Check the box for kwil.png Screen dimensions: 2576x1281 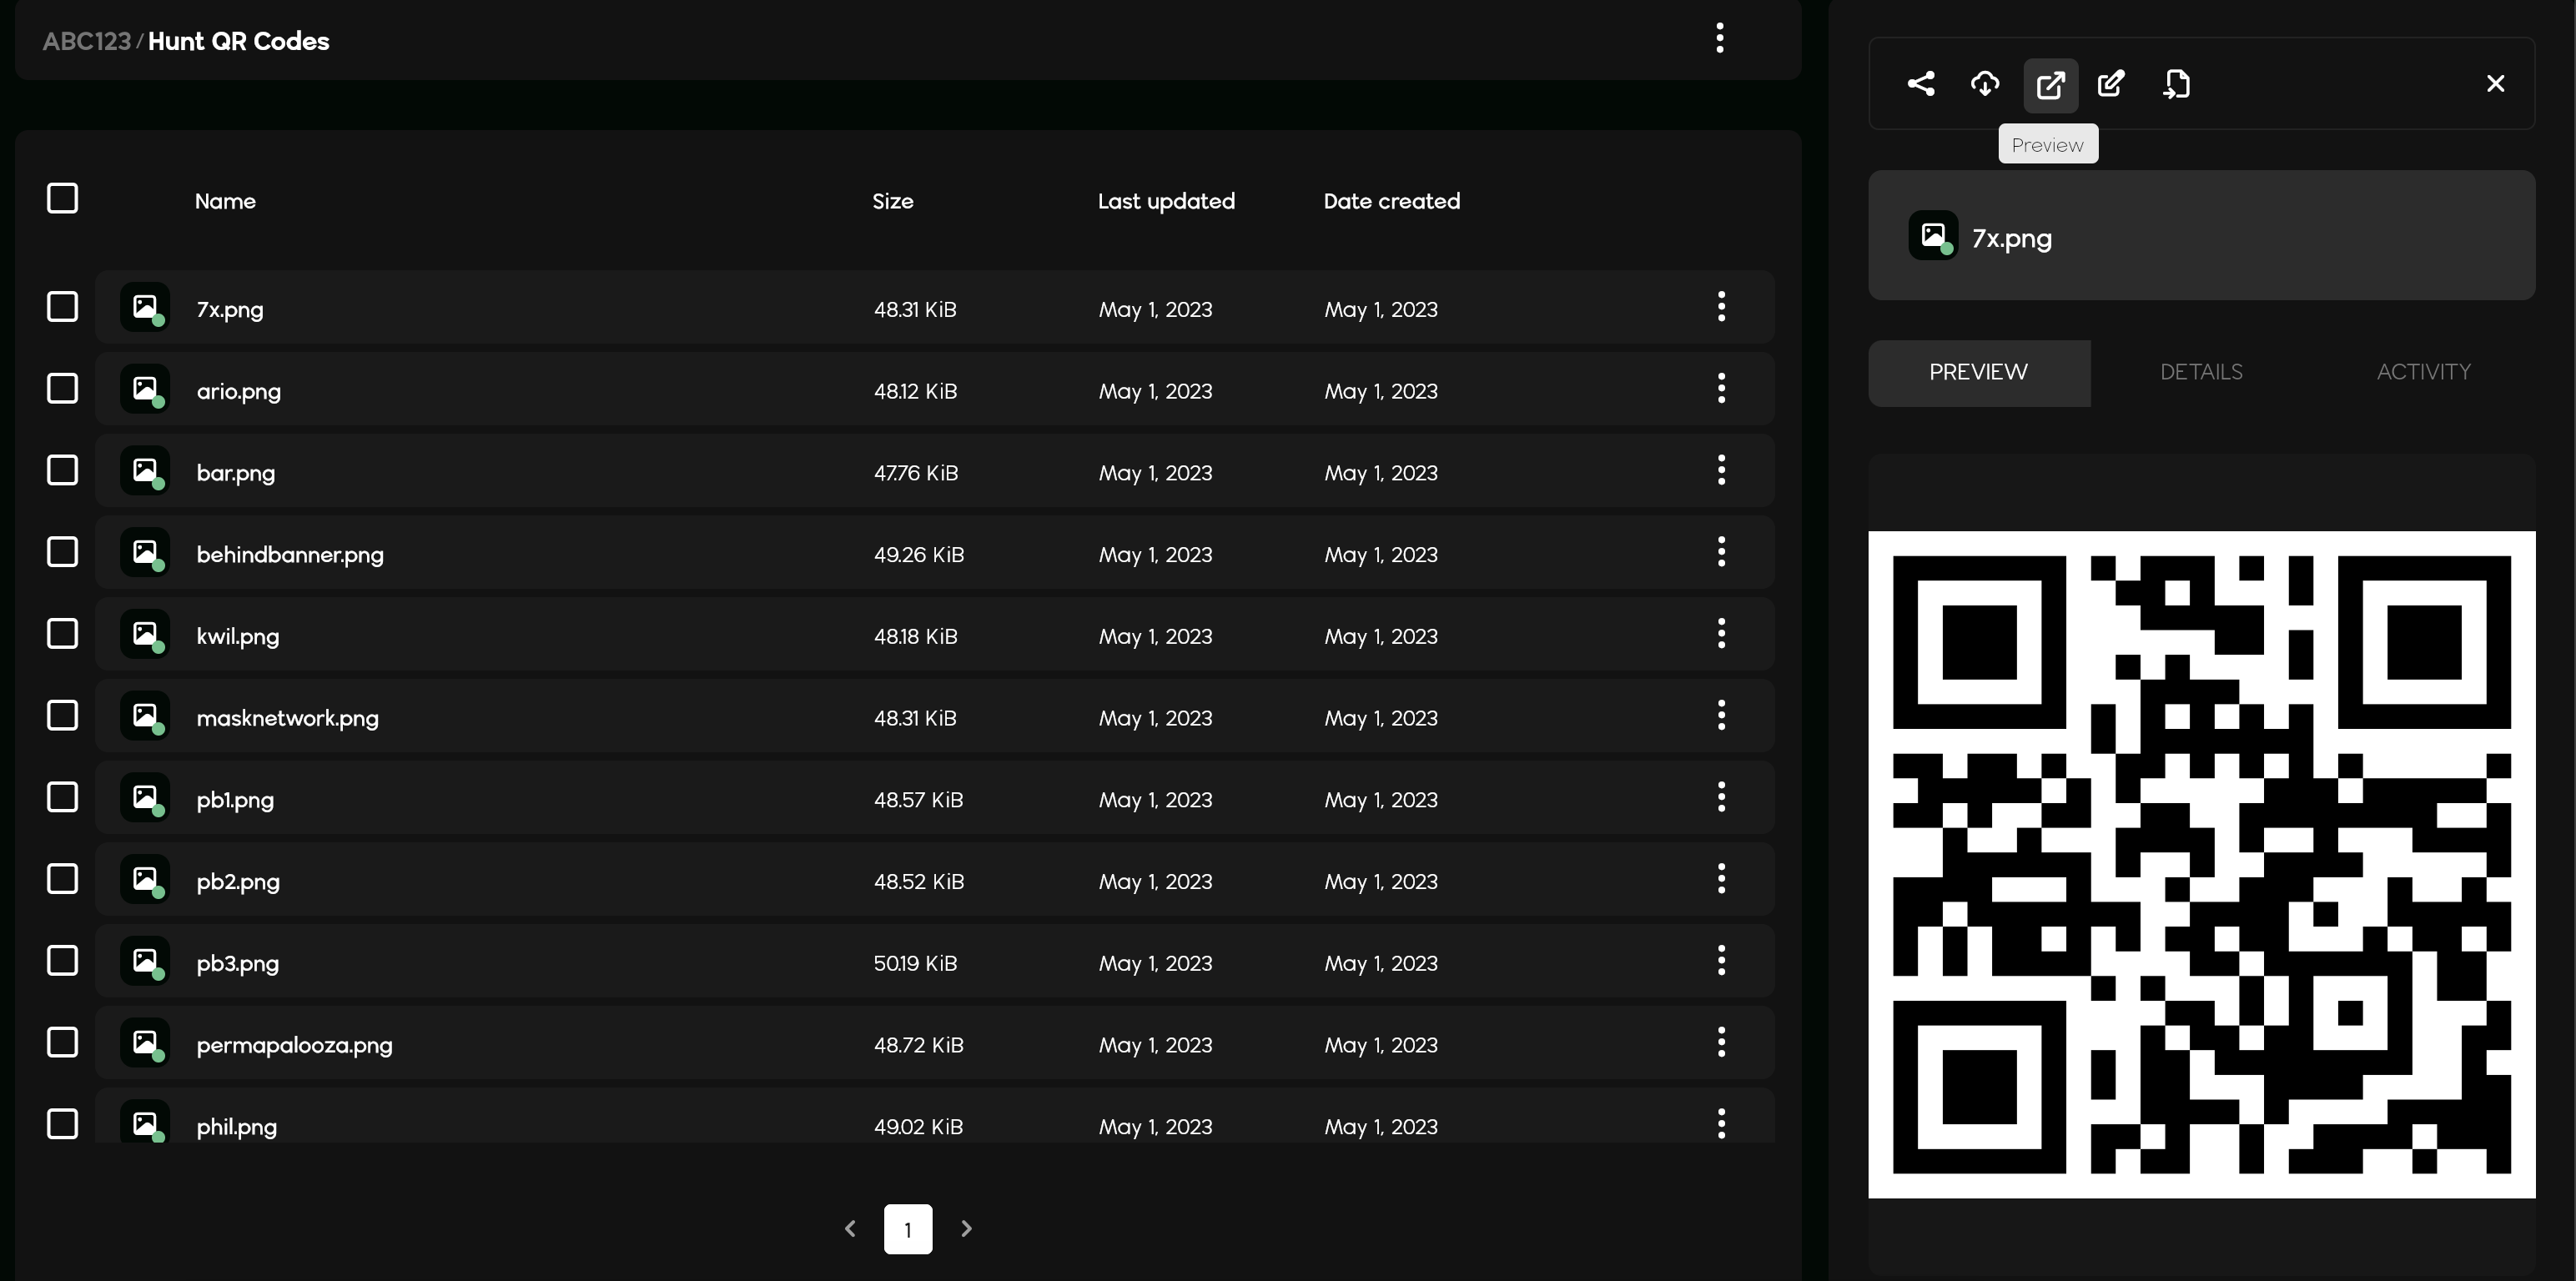click(62, 634)
